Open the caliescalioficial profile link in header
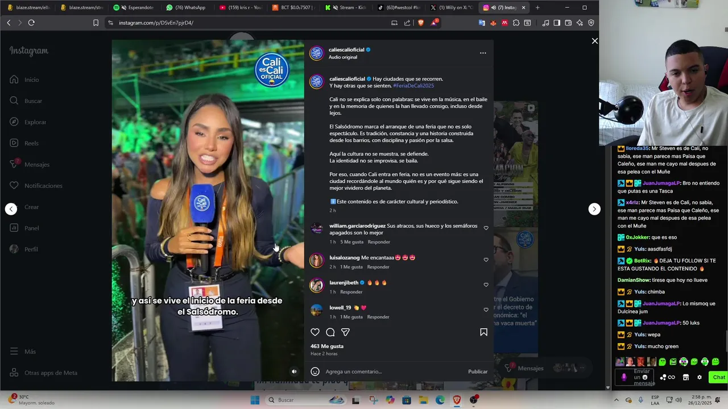728x409 pixels. [x=346, y=49]
